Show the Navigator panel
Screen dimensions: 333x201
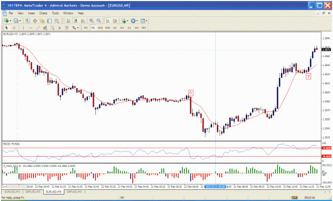(x=42, y=21)
